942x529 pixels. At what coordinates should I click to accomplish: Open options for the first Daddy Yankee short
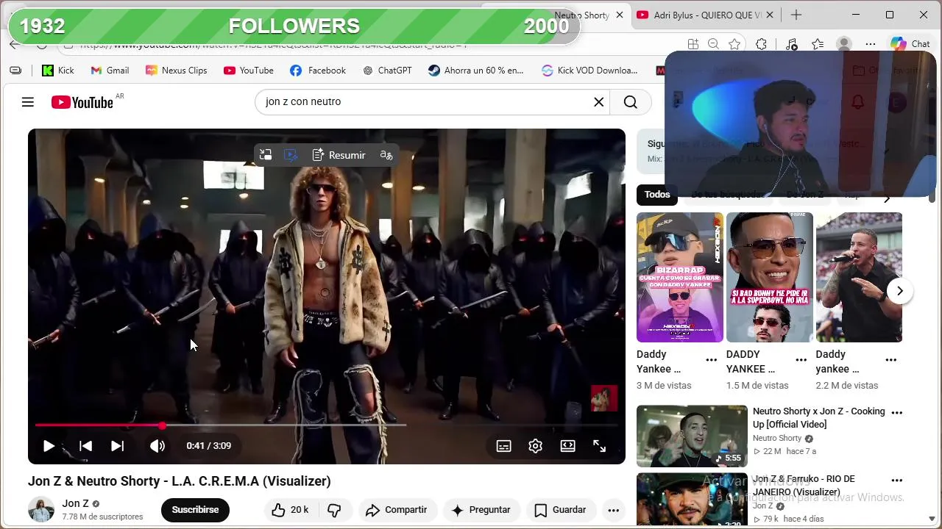(x=711, y=360)
